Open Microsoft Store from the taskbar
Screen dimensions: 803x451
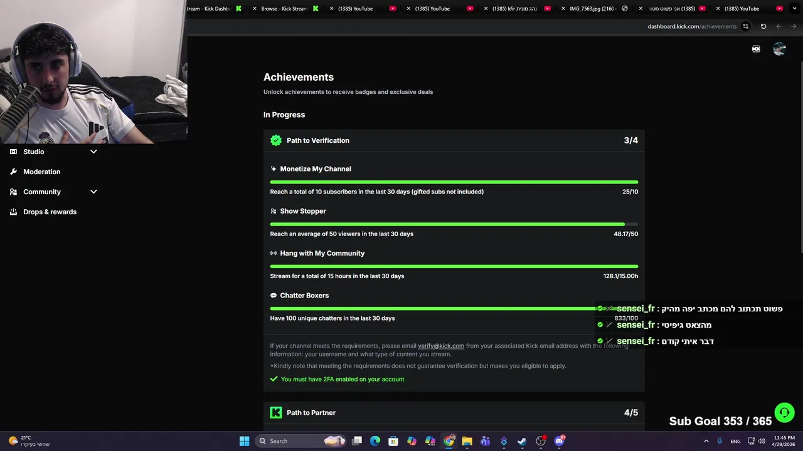(x=393, y=441)
